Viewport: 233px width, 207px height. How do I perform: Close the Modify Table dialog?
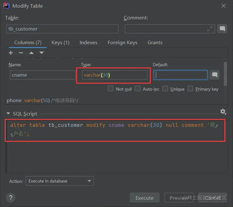pyautogui.click(x=223, y=6)
